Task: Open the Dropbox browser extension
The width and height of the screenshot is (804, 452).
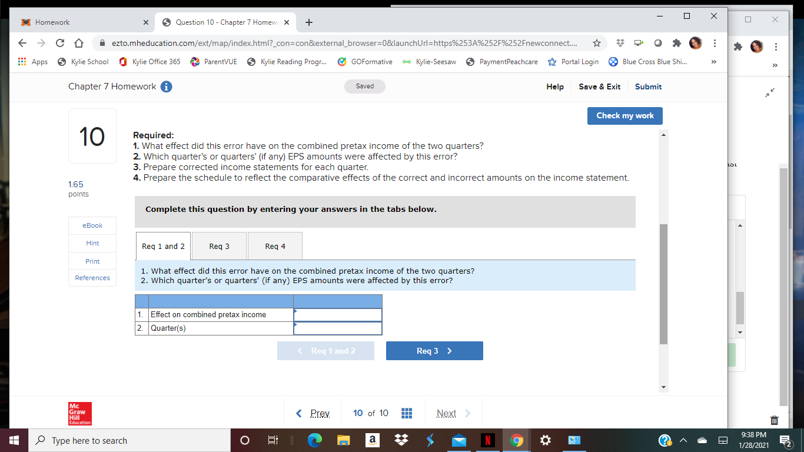Action: pos(620,43)
